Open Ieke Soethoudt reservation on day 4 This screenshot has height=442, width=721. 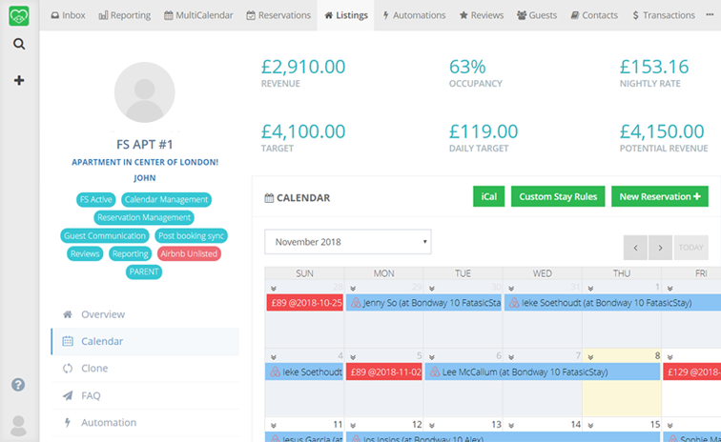pyautogui.click(x=304, y=372)
